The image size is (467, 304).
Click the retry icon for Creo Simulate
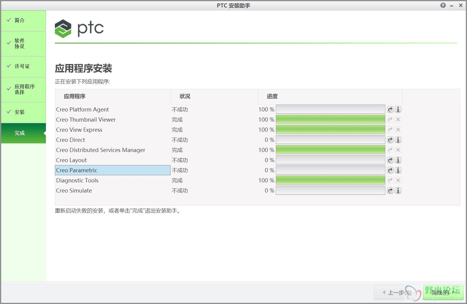[390, 190]
